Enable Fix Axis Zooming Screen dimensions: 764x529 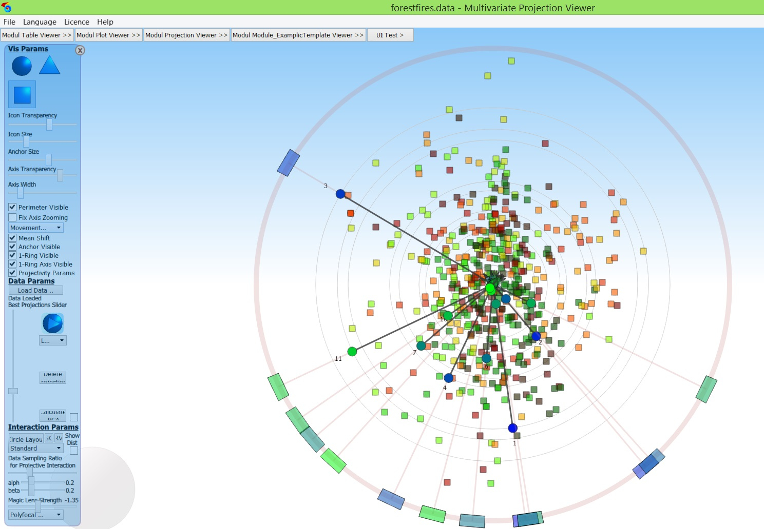(x=12, y=217)
